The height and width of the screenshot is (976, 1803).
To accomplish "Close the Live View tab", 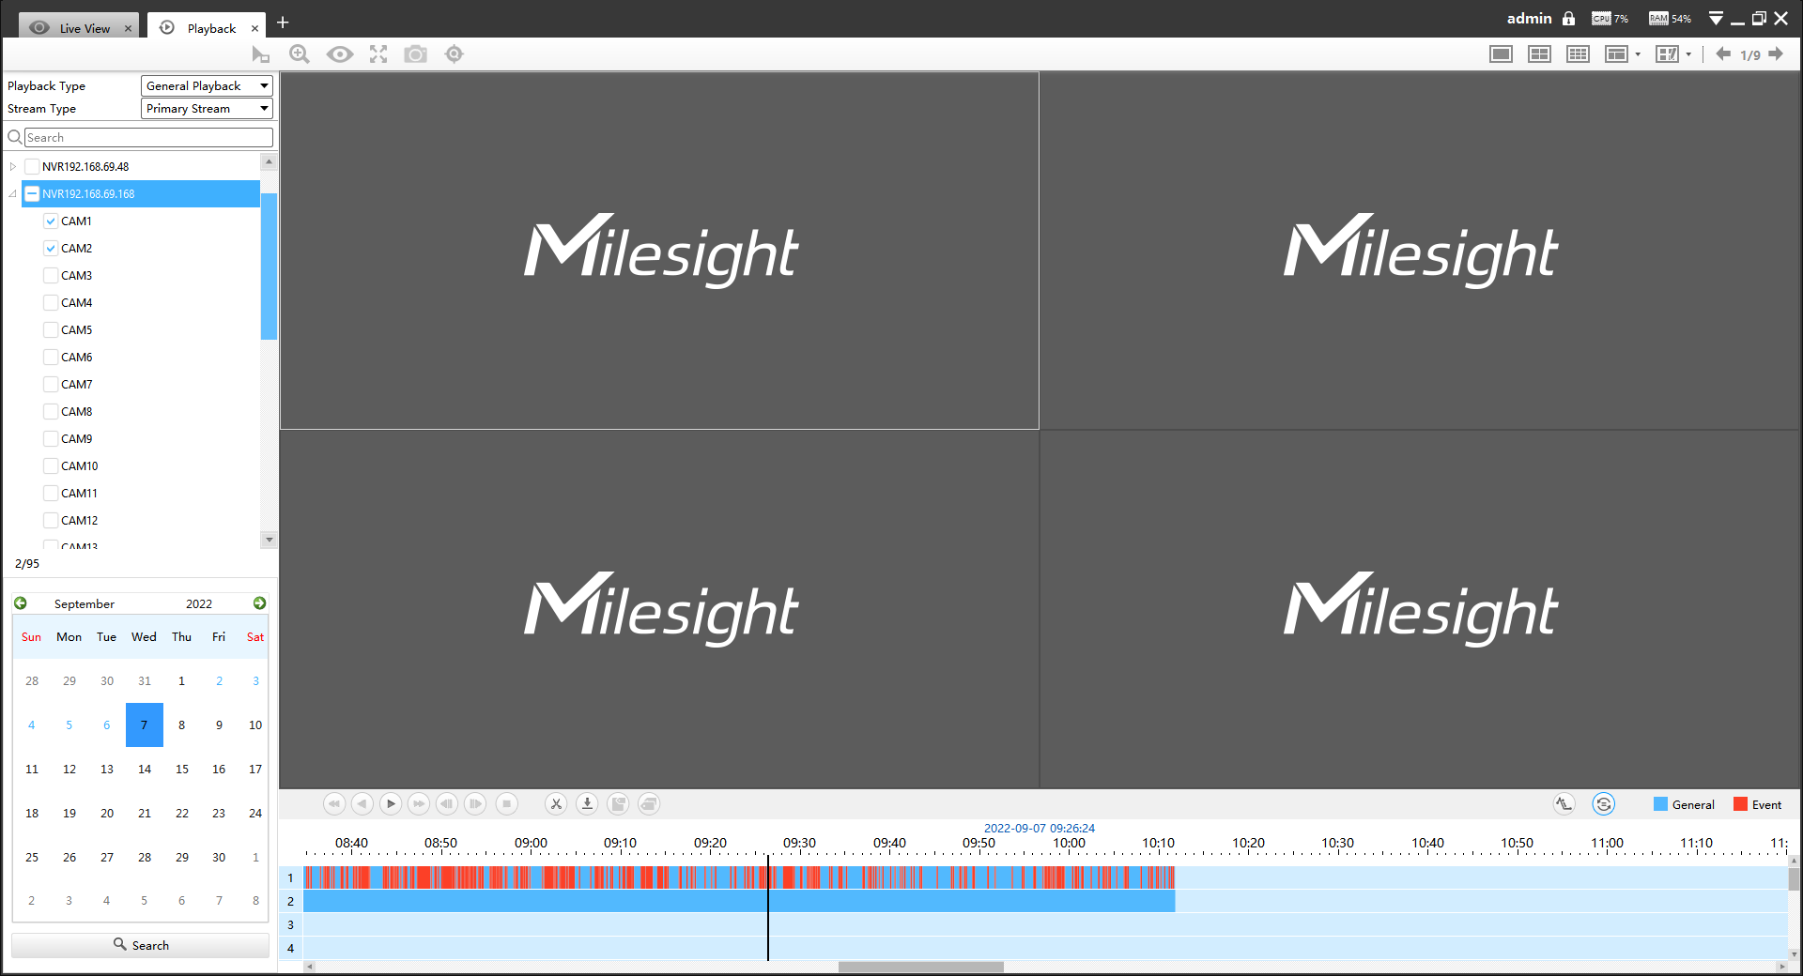I will coord(128,28).
